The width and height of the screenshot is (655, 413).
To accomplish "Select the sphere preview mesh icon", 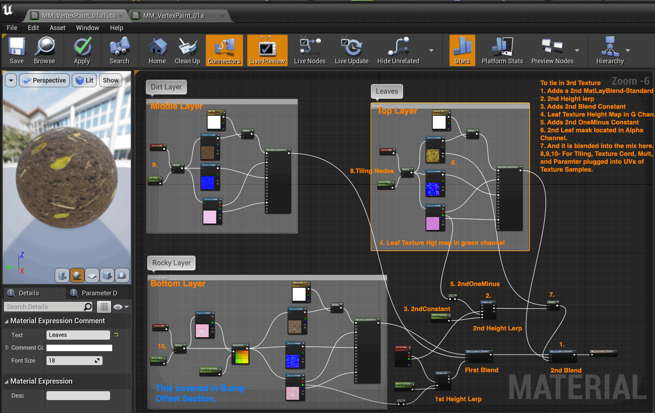I will (77, 275).
